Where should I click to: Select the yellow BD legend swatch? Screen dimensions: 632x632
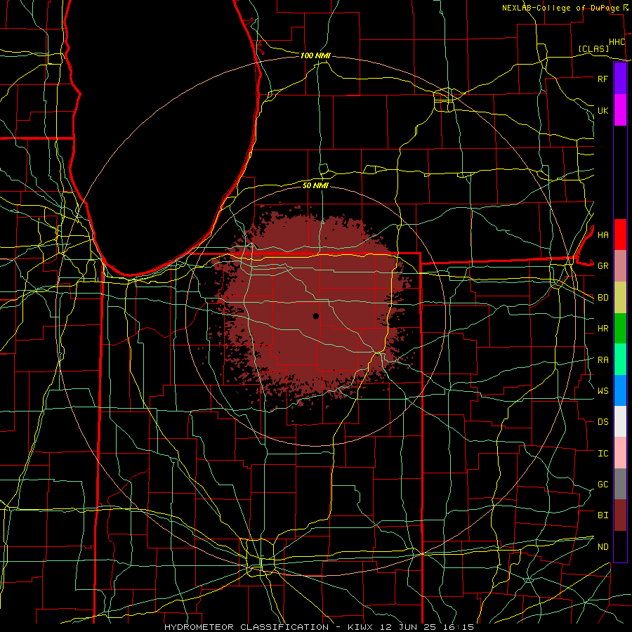point(620,298)
